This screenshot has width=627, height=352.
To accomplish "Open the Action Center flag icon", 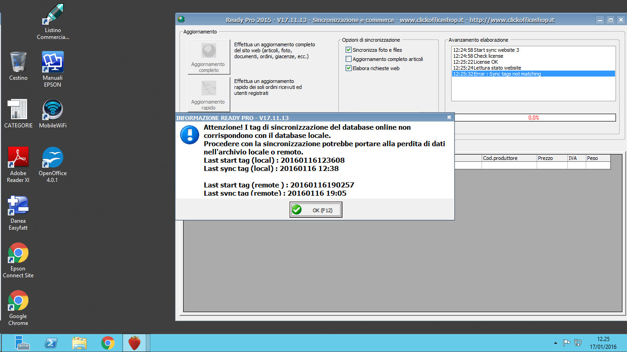I will coord(567,342).
